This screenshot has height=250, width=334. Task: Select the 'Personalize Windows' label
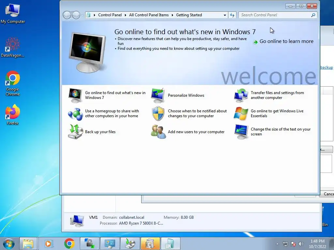[x=186, y=95]
